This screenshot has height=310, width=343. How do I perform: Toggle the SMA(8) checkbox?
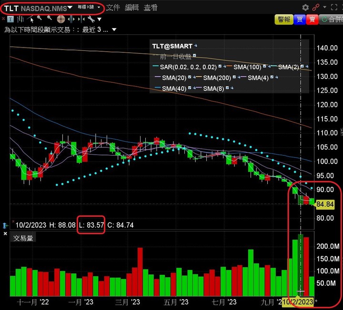coord(227,87)
